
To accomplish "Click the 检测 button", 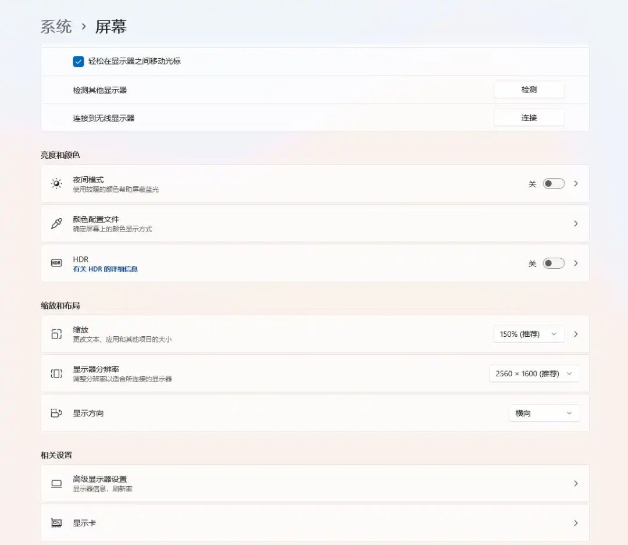I will click(x=529, y=90).
